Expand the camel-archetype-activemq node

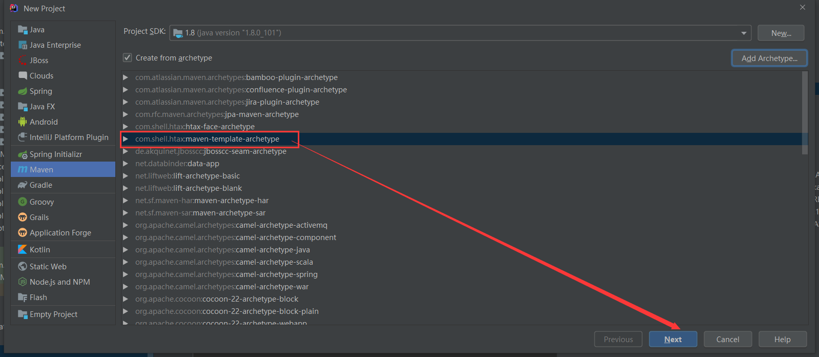[x=126, y=225]
